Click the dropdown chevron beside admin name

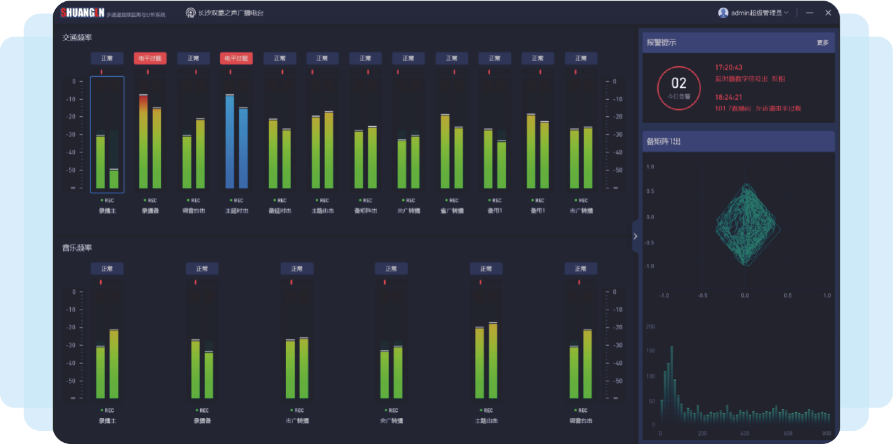[x=786, y=13]
